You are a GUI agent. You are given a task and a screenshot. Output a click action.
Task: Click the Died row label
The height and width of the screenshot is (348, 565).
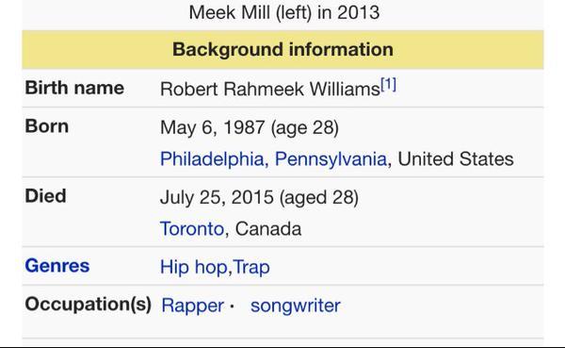pyautogui.click(x=46, y=196)
